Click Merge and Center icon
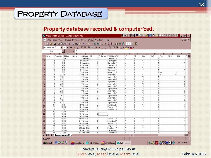This screenshot has width=211, height=158. coord(92,47)
